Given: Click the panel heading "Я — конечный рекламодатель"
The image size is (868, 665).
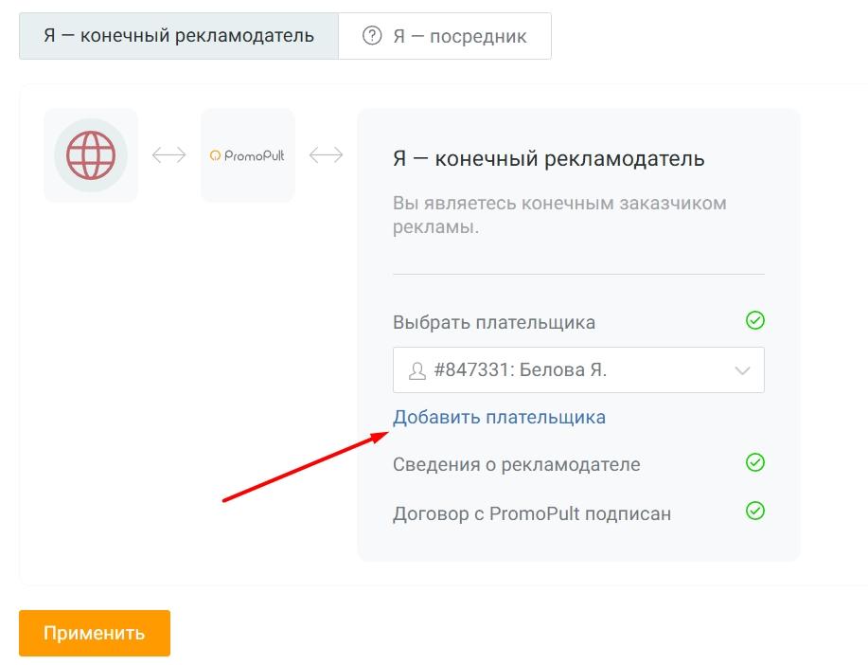Looking at the screenshot, I should [548, 158].
